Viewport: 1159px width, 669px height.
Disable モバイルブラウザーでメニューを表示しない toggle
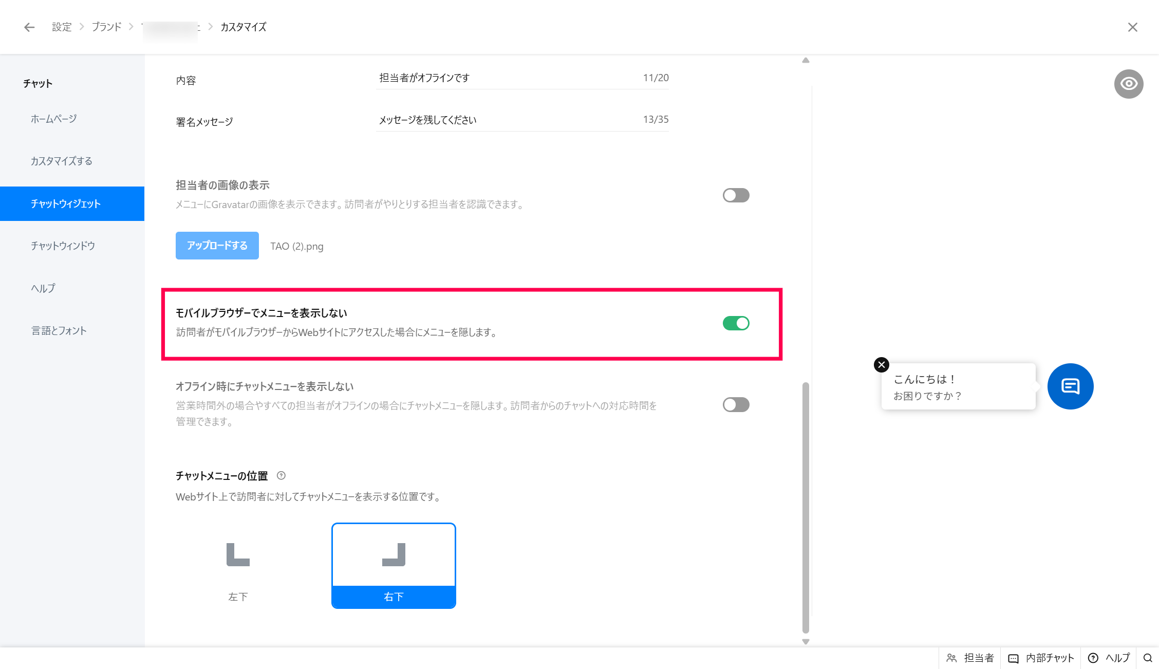click(x=736, y=323)
